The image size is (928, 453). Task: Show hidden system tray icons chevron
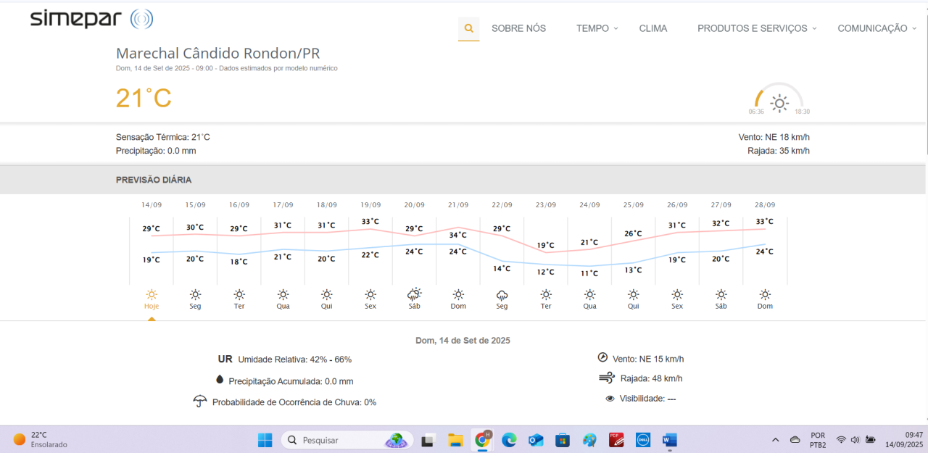pos(775,440)
